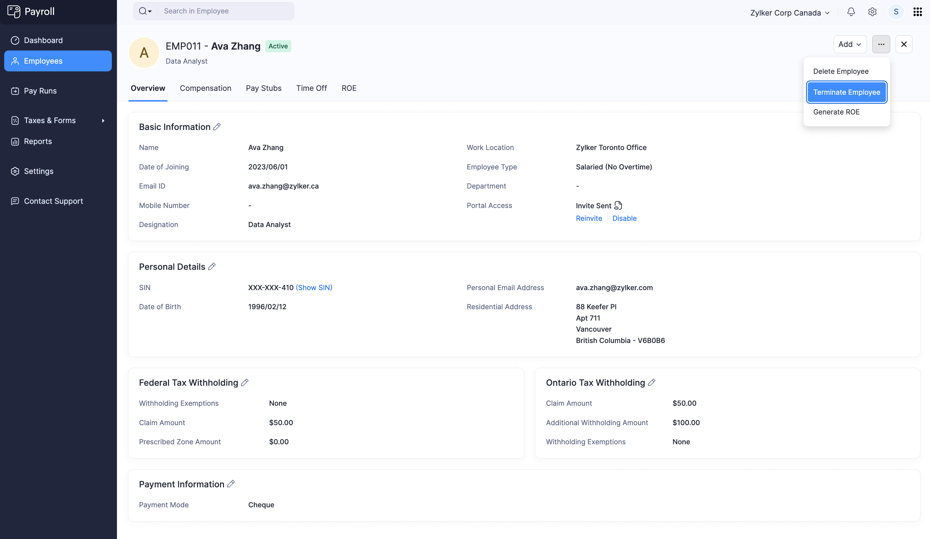Select Terminate Employee from the menu
This screenshot has height=539, width=930.
pyautogui.click(x=847, y=92)
